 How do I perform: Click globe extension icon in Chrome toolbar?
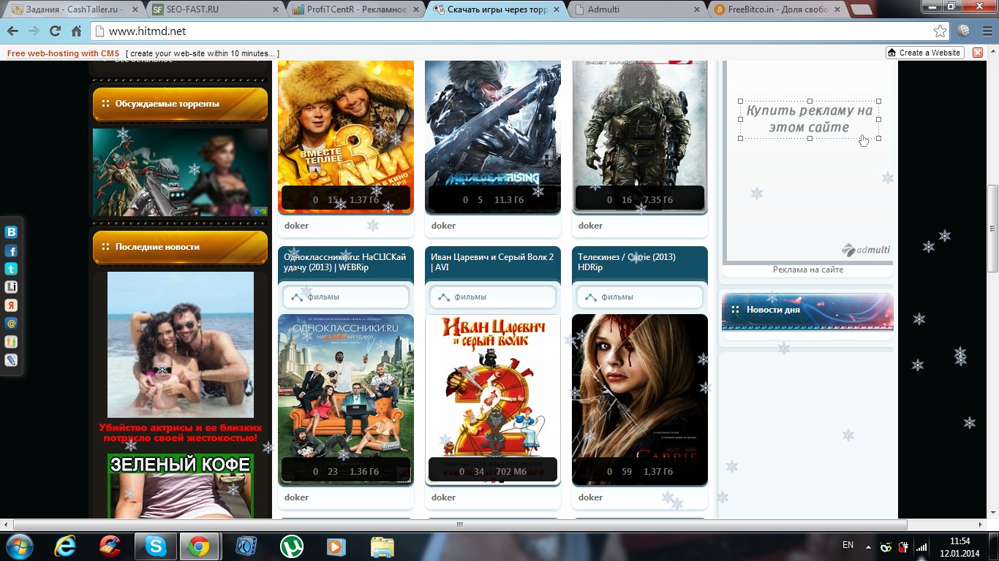(964, 31)
